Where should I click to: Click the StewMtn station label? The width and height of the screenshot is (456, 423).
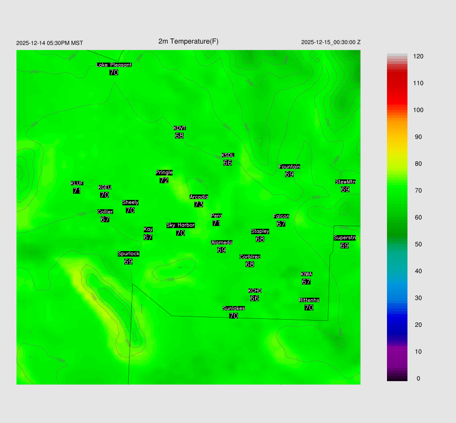pos(345,182)
